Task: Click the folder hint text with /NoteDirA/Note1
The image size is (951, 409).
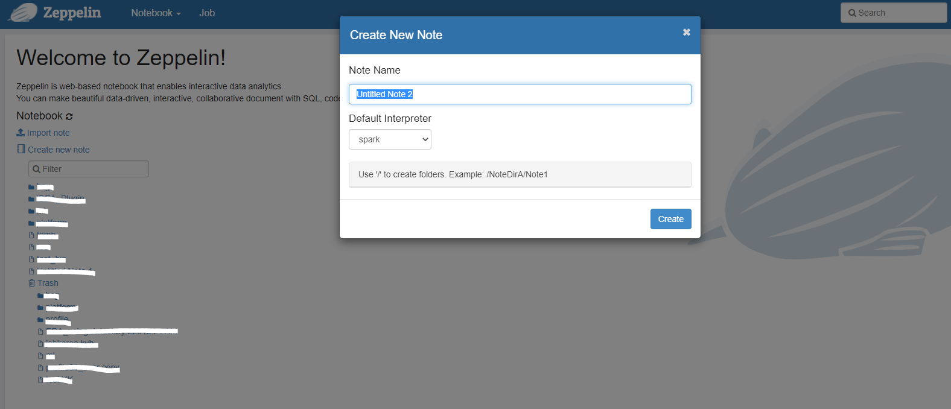Action: pyautogui.click(x=453, y=174)
